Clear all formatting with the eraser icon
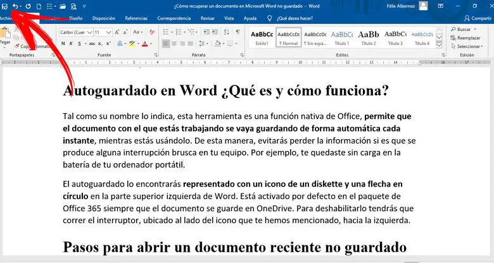This screenshot has width=494, height=263. click(x=152, y=32)
